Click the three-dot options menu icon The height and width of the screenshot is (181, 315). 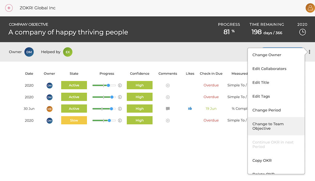click(x=309, y=52)
